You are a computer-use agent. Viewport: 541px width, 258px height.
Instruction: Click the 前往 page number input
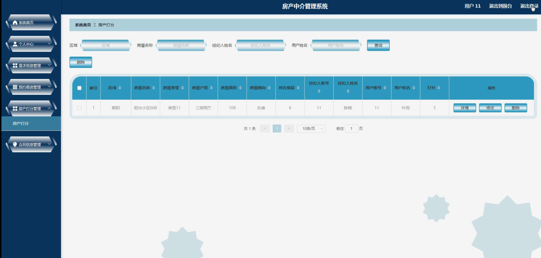pyautogui.click(x=351, y=129)
